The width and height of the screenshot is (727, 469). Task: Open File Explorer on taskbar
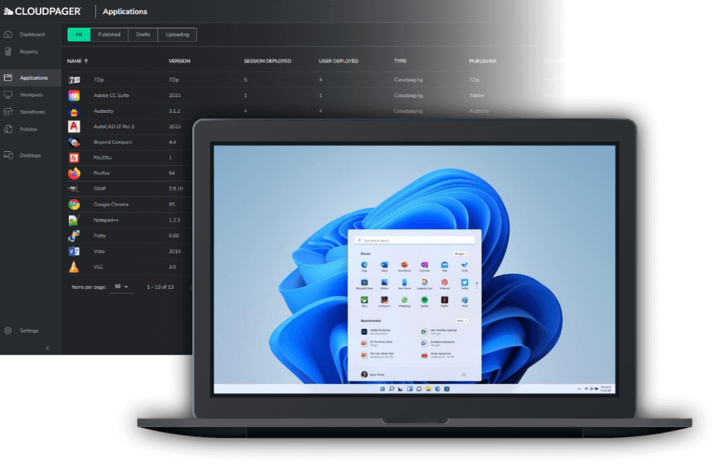pos(428,389)
